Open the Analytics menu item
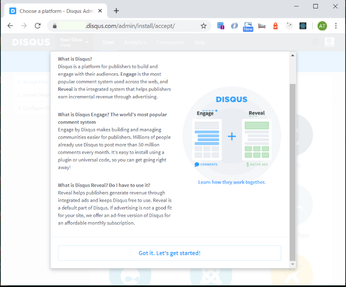The width and height of the screenshot is (346, 287). pos(135,42)
